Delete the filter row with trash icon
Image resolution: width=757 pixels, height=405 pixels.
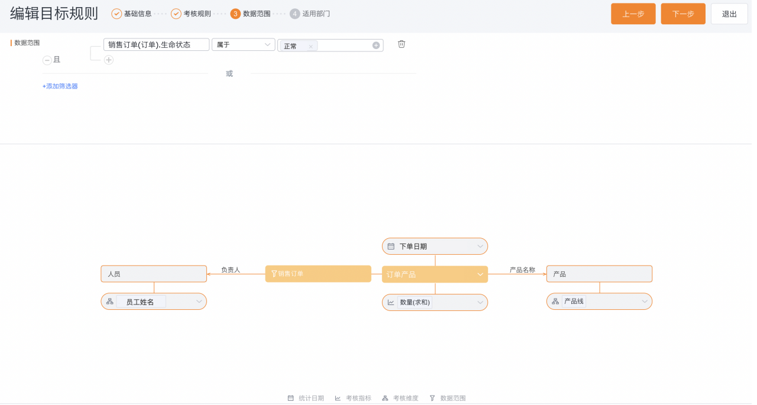coord(402,44)
